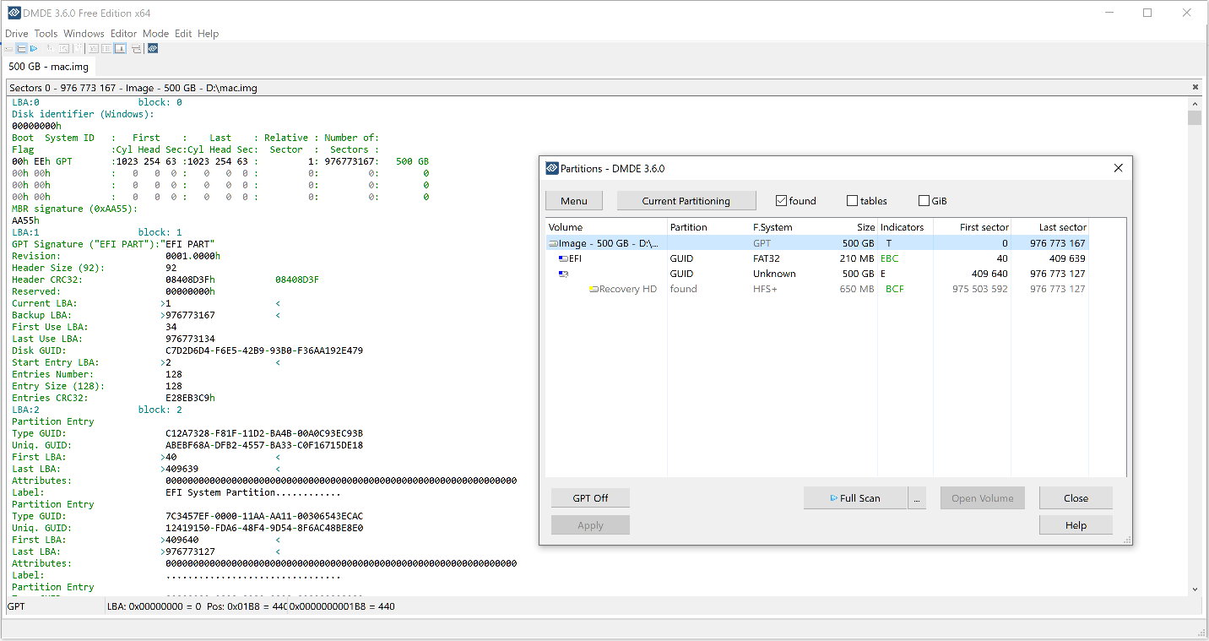Sort by the Volume column header
The image size is (1209, 641).
[x=606, y=227]
